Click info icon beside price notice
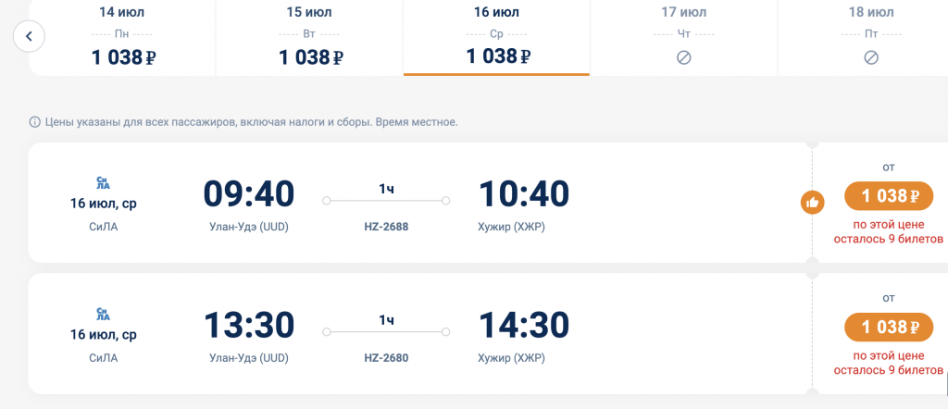This screenshot has width=948, height=409. (34, 122)
